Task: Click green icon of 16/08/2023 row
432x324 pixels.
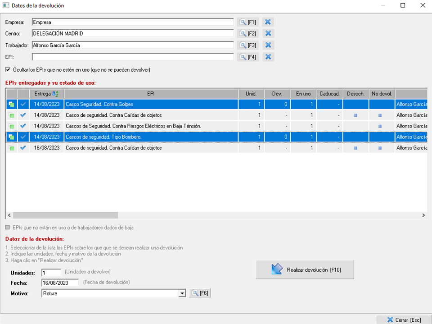Action: pyautogui.click(x=11, y=148)
